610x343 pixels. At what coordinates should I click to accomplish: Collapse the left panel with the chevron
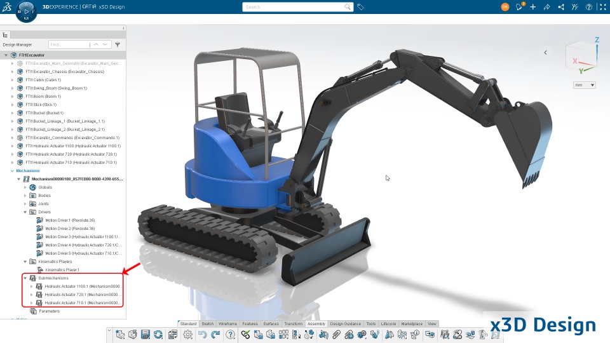(x=123, y=28)
